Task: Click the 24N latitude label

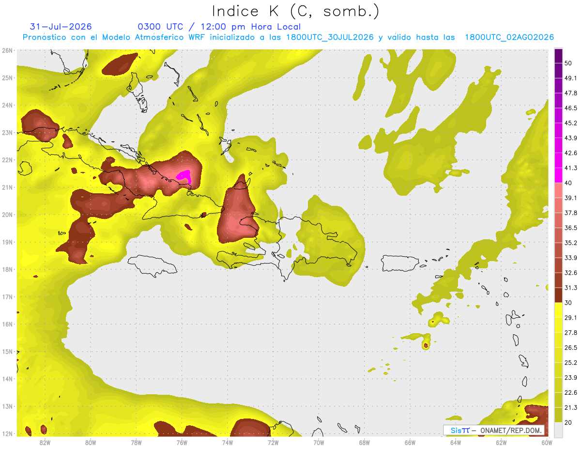Action: tap(7, 105)
